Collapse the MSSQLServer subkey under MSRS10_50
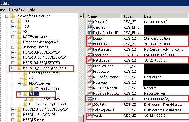The height and width of the screenshot is (122, 189). tap(19, 83)
